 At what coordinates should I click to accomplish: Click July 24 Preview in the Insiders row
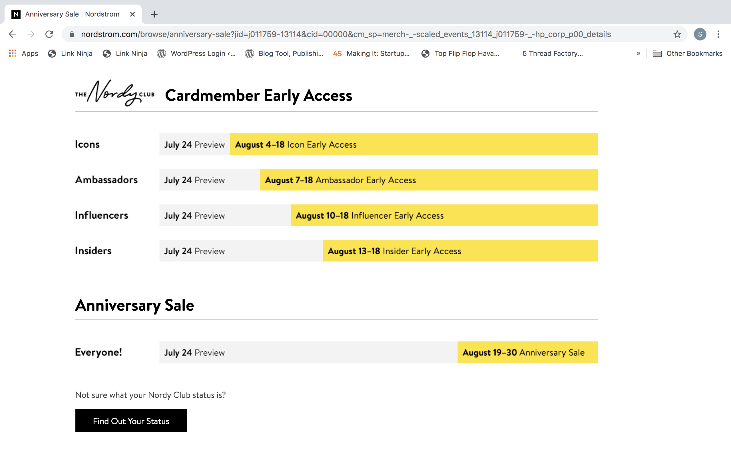click(x=194, y=251)
